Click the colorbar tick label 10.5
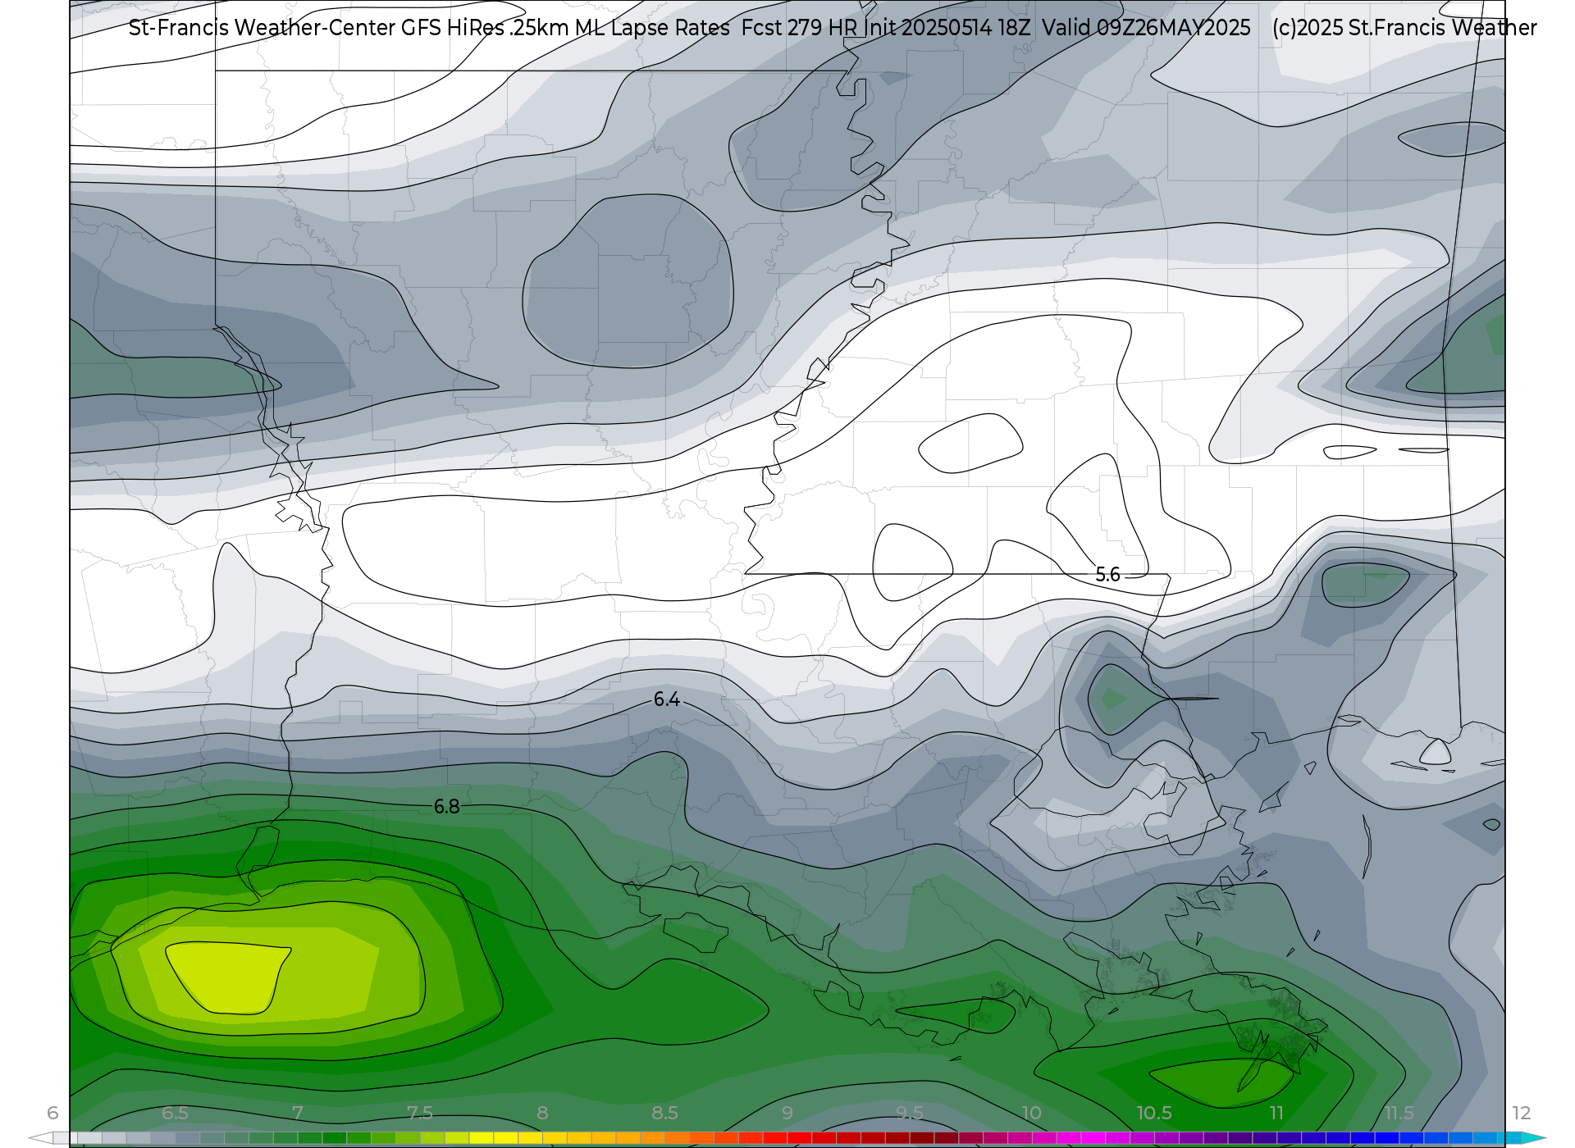 (1153, 1113)
